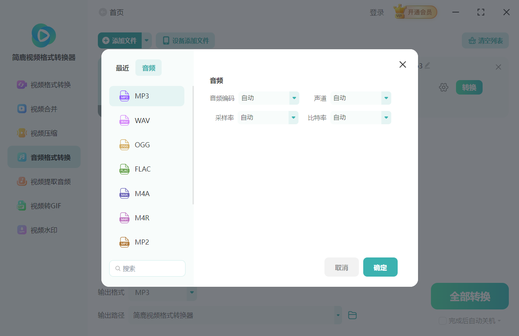Open the 视频格式转换 tool in sidebar

pyautogui.click(x=44, y=85)
